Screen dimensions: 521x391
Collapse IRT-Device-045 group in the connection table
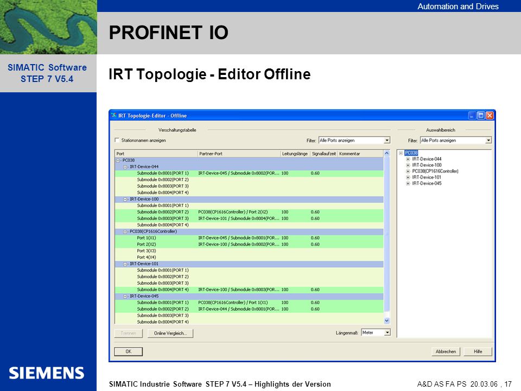pyautogui.click(x=125, y=297)
